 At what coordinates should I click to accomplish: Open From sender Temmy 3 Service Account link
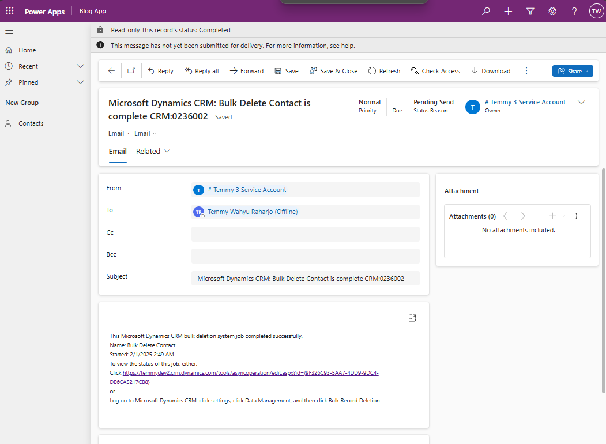click(247, 190)
